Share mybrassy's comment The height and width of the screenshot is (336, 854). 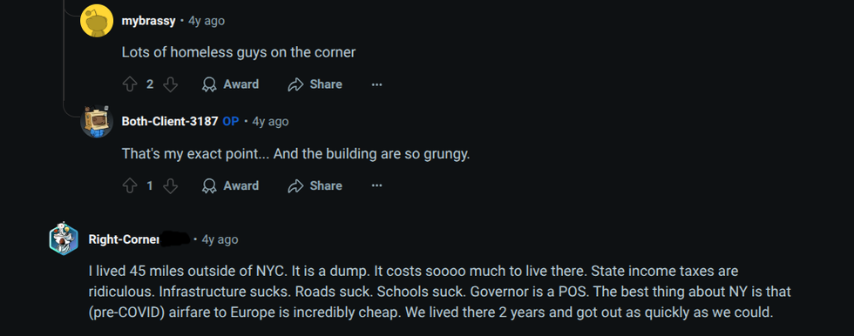(x=315, y=84)
